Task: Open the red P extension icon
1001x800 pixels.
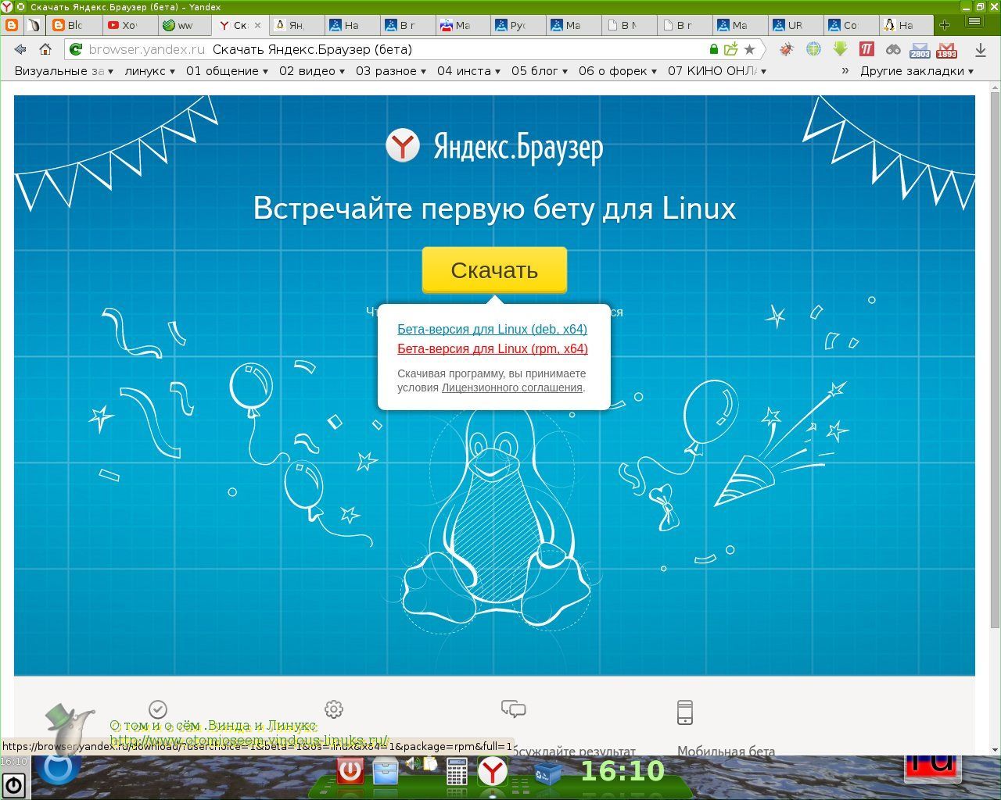Action: [866, 49]
